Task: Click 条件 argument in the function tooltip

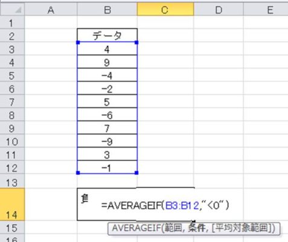Action: tap(197, 228)
